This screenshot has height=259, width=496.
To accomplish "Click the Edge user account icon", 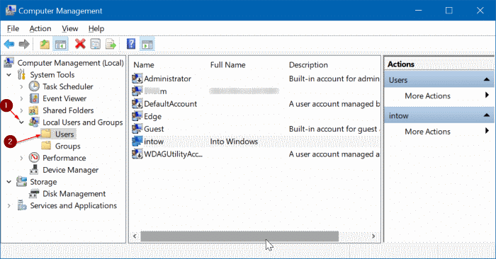I will pyautogui.click(x=137, y=116).
